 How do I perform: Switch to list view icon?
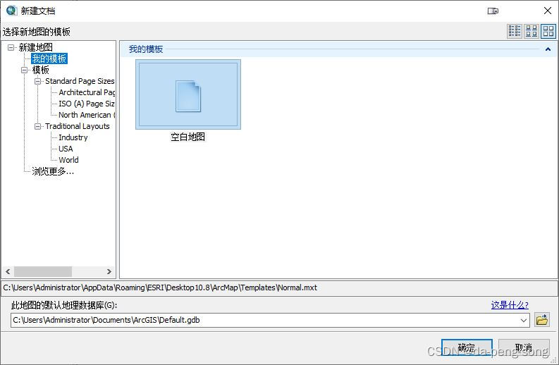pyautogui.click(x=515, y=32)
